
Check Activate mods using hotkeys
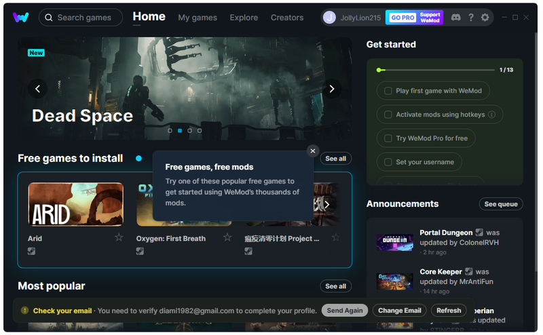click(388, 115)
